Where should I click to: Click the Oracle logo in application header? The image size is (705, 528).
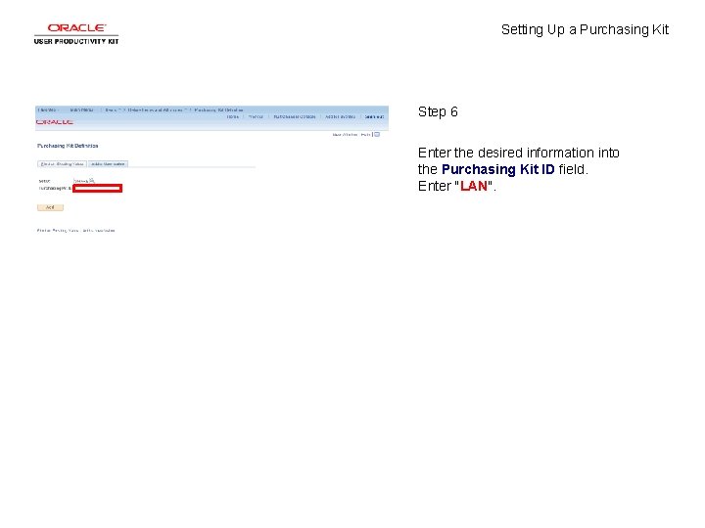click(55, 122)
